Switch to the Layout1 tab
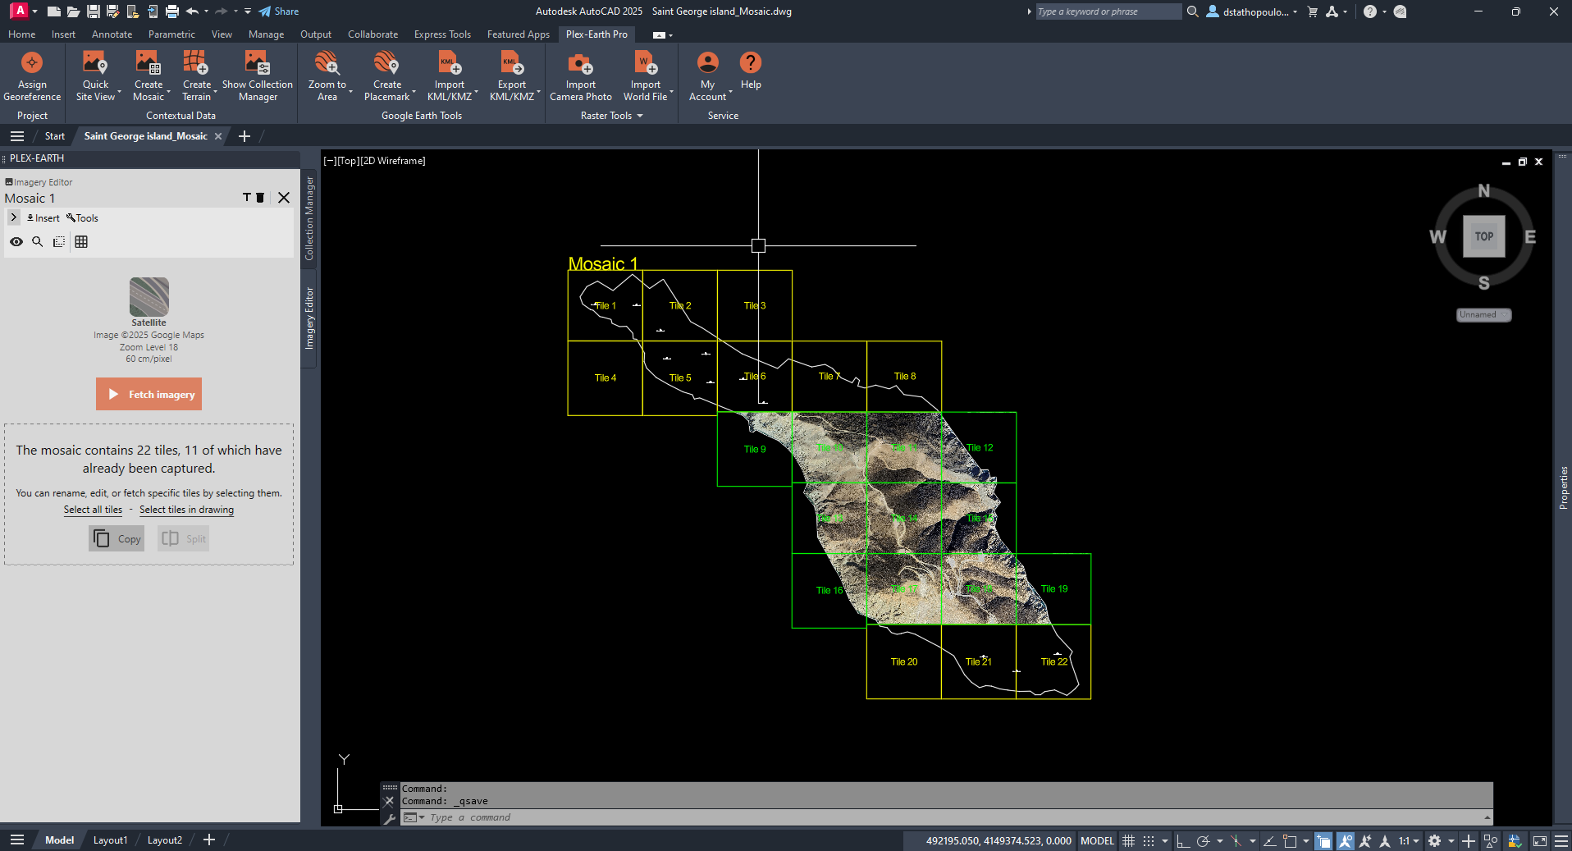Image resolution: width=1572 pixels, height=851 pixels. point(110,840)
